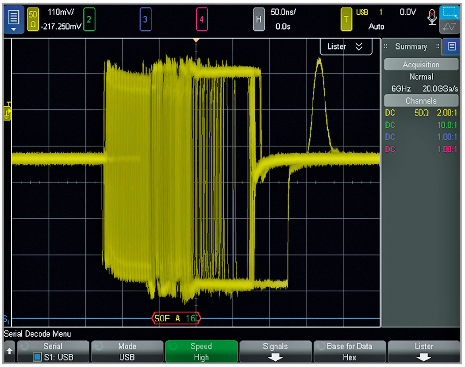Open the Signals softkey submenu

tap(276, 352)
